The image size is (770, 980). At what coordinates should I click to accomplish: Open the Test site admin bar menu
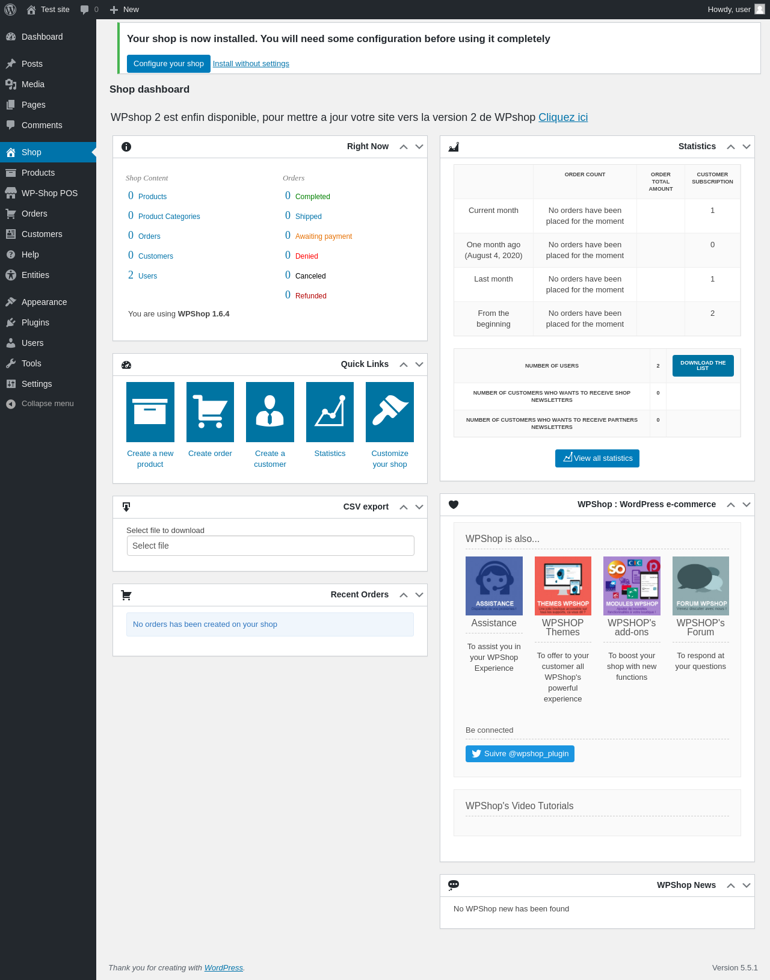[48, 10]
